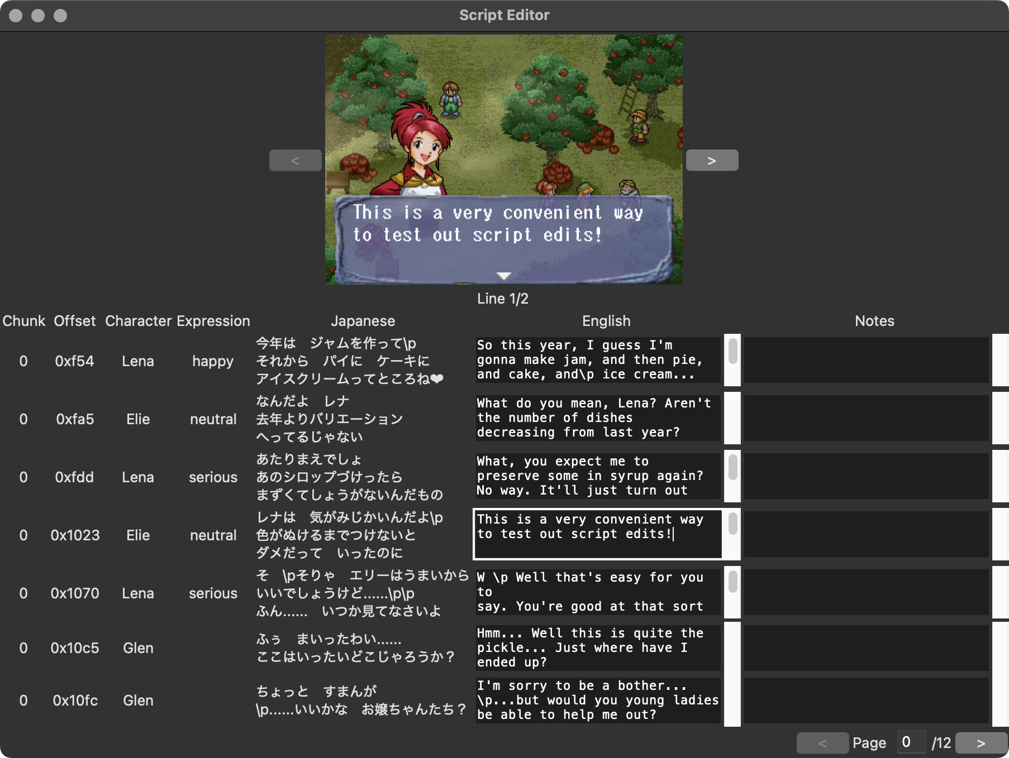Go back one page with the previous page button
This screenshot has height=758, width=1009.
coord(822,743)
